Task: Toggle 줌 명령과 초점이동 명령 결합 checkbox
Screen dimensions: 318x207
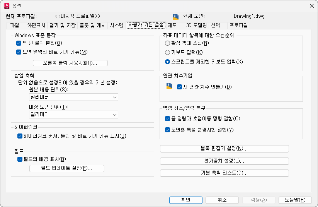Action: (167, 118)
